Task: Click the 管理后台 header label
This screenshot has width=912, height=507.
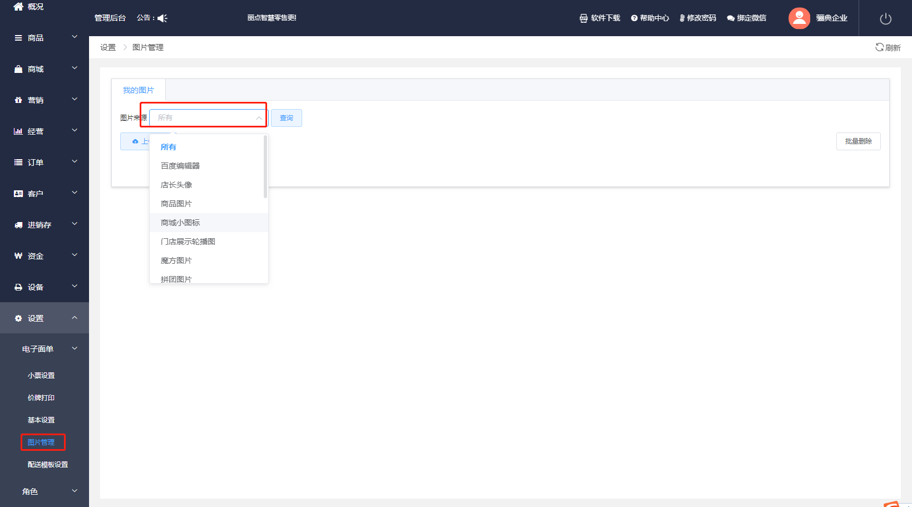Action: [110, 18]
